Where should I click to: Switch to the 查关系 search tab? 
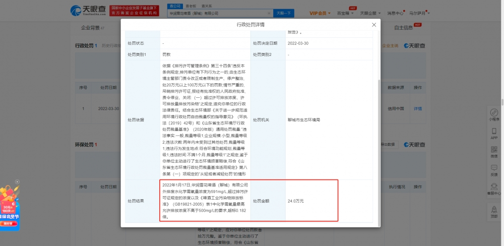click(x=207, y=6)
